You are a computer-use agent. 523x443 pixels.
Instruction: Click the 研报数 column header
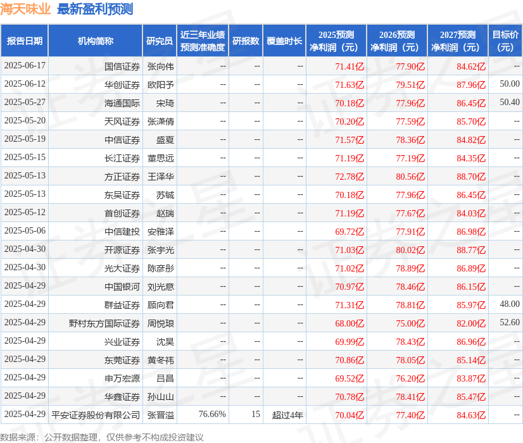point(246,41)
